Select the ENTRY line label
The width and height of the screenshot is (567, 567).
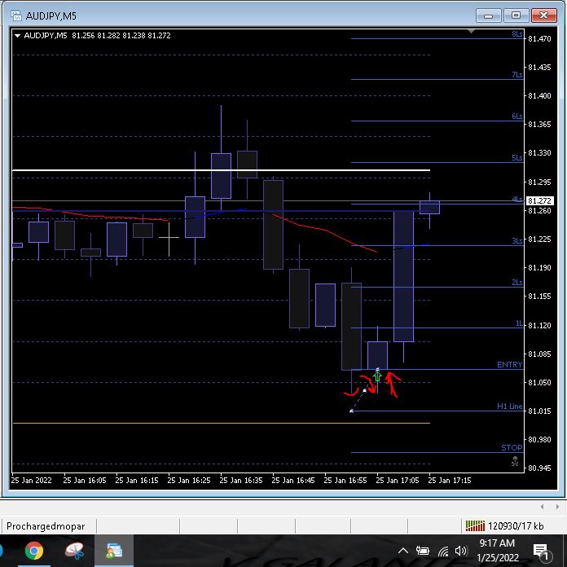(x=509, y=364)
